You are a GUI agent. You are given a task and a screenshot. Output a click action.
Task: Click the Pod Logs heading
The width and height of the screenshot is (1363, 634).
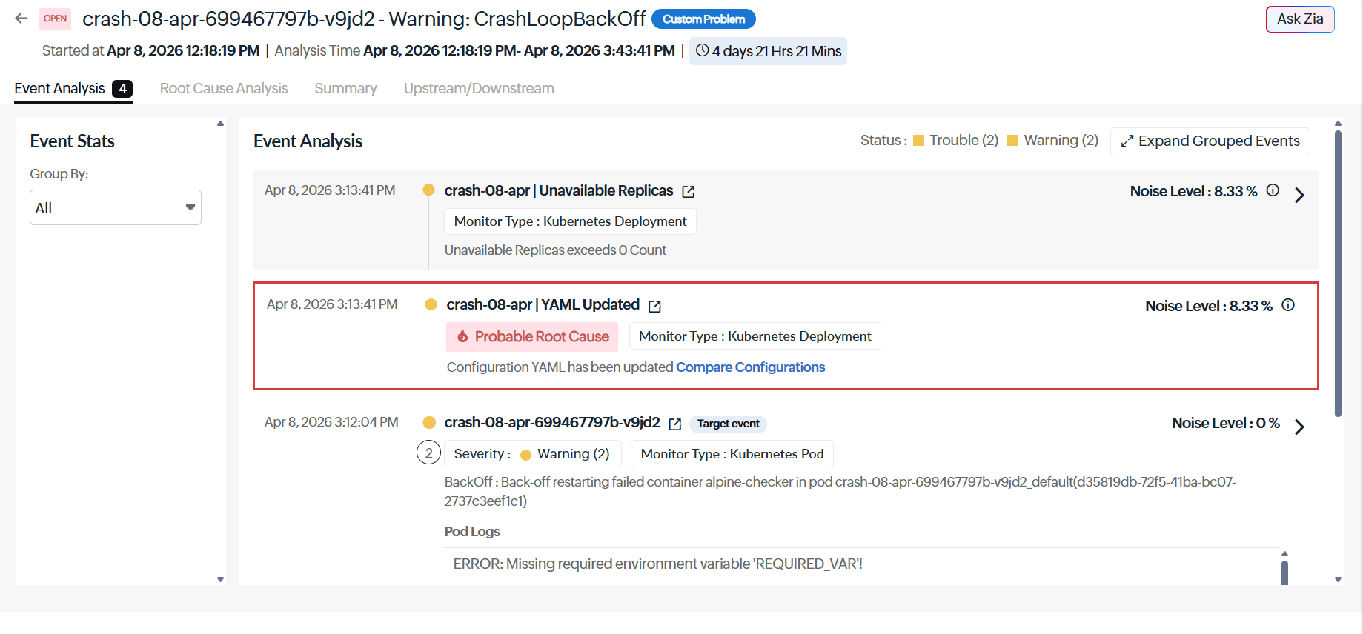[472, 532]
